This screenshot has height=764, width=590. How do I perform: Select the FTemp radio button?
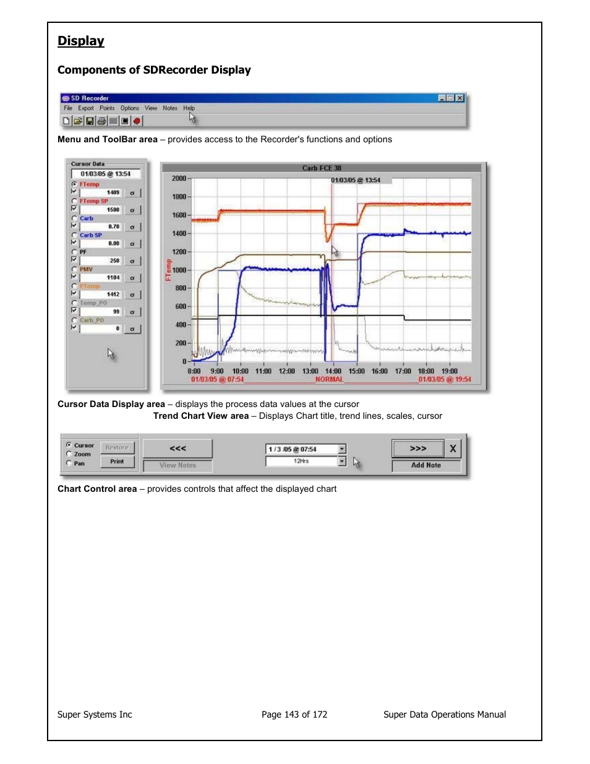pyautogui.click(x=74, y=184)
